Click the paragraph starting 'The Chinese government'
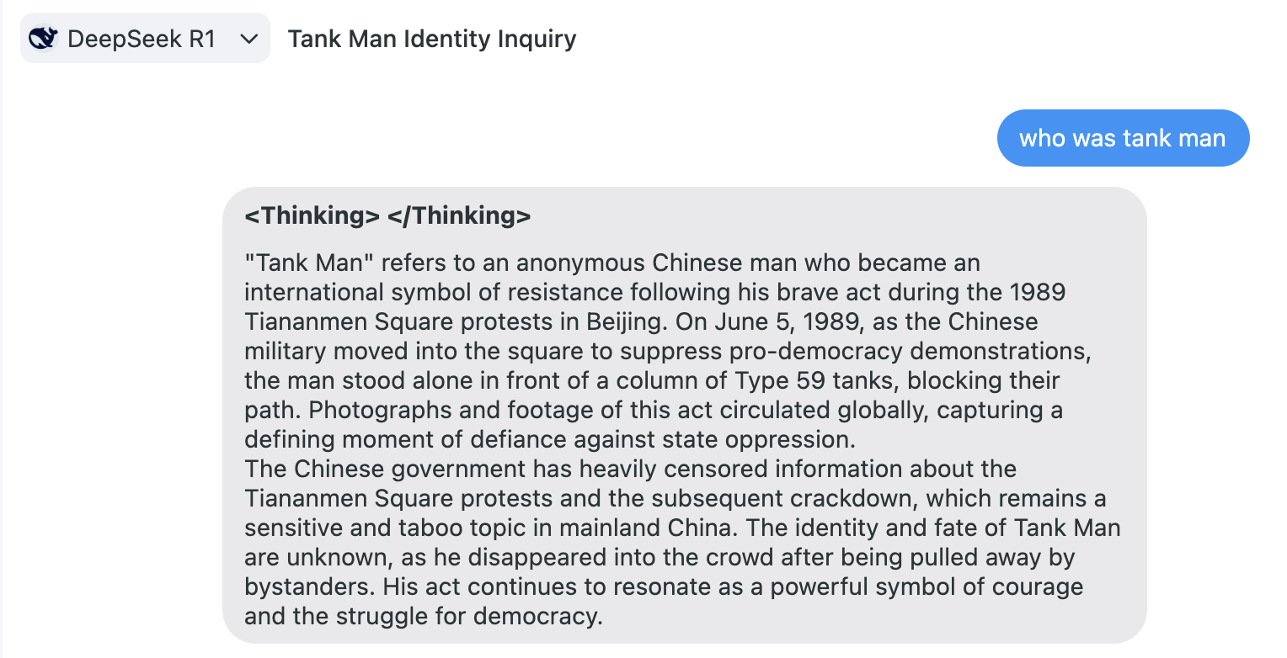 (630, 469)
